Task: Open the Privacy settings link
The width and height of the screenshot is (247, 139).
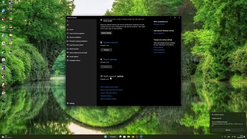Action: coord(158,47)
